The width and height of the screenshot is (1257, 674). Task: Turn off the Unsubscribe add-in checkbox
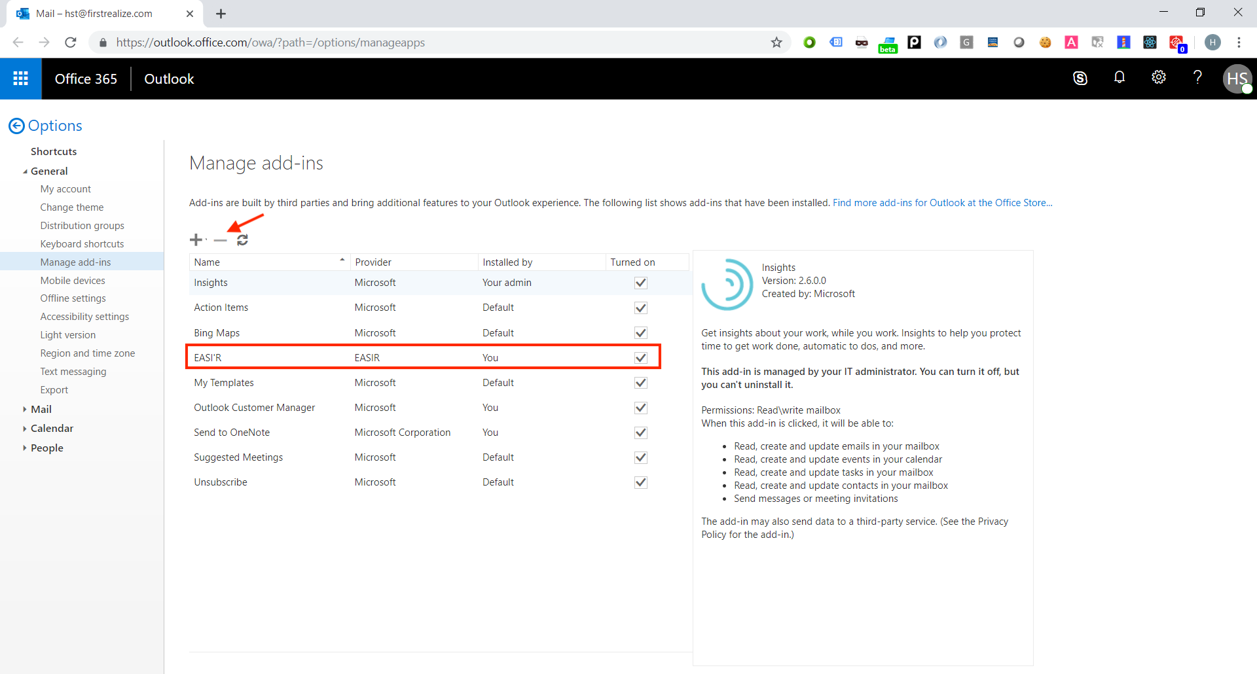641,482
